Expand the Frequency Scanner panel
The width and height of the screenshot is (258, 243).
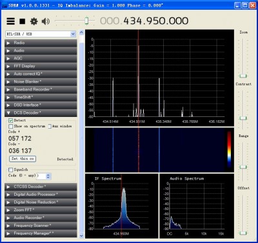pos(41,226)
